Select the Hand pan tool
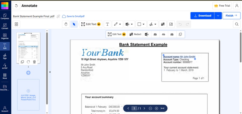The height and width of the screenshot is (114, 242). pyautogui.click(x=66, y=24)
